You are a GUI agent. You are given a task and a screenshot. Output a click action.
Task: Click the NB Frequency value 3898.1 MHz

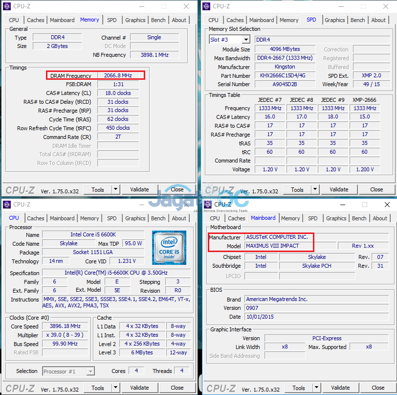154,55
